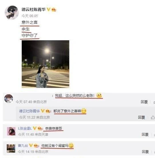
Task: Click 回复 on the 07:40 comment
Action: coord(144,102)
